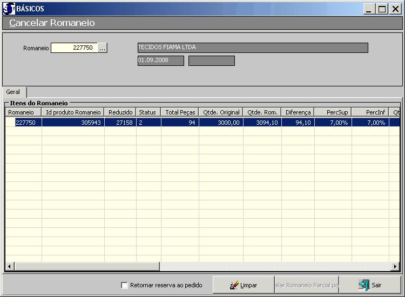This screenshot has width=405, height=297.
Task: Click horizontal scrollbar right arrow
Action: pyautogui.click(x=396, y=267)
